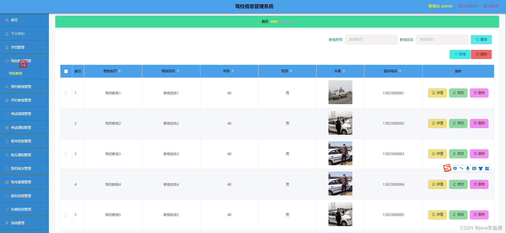Click the magnifier icon on sidebar
Screen dimensions: 506x233
pos(23,64)
